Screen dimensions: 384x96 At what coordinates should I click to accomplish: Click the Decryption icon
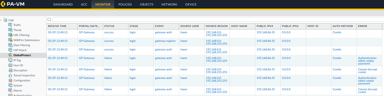click(10, 70)
